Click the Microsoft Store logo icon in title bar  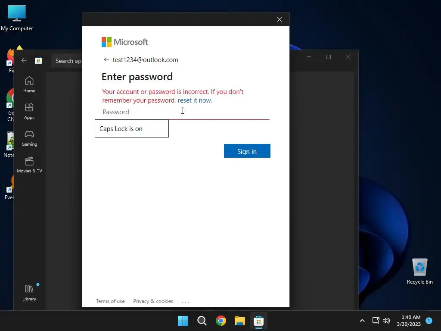click(x=38, y=60)
